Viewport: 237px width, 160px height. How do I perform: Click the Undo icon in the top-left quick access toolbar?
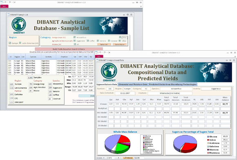pos(5,2)
